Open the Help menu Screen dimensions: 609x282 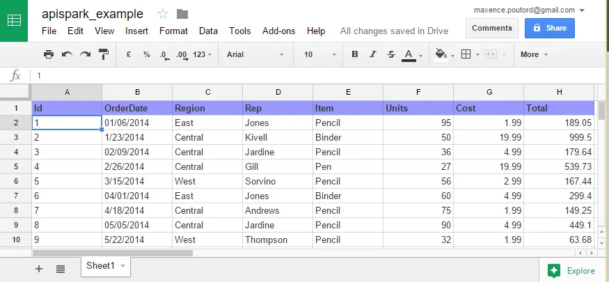[x=316, y=31]
